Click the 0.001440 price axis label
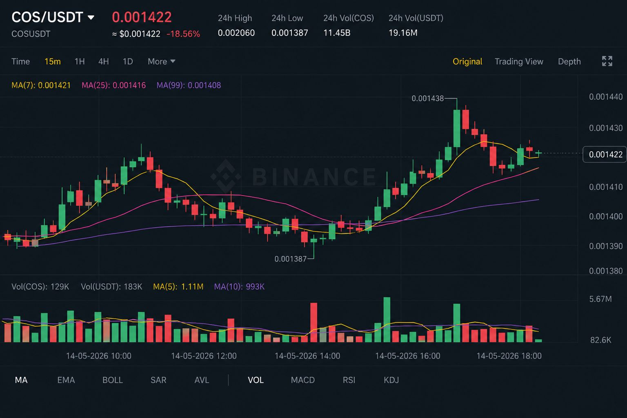The height and width of the screenshot is (418, 627). 606,97
